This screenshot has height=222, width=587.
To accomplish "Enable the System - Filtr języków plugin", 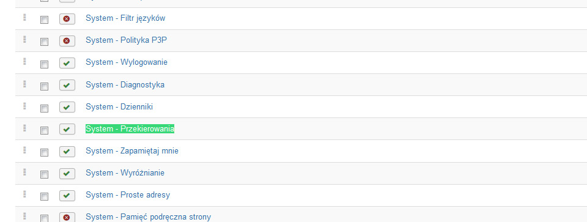I will click(x=67, y=19).
